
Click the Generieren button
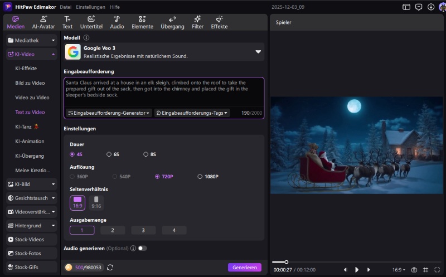(x=245, y=268)
